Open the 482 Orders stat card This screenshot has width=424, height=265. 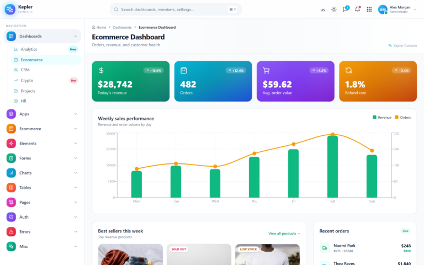coord(213,81)
